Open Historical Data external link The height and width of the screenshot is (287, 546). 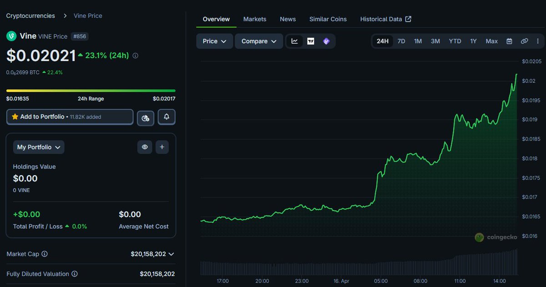tap(386, 19)
